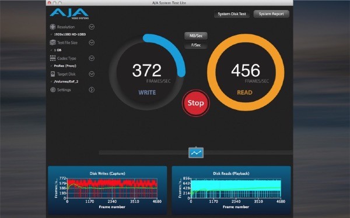Expand the Resolution dropdown chevron

(92, 27)
